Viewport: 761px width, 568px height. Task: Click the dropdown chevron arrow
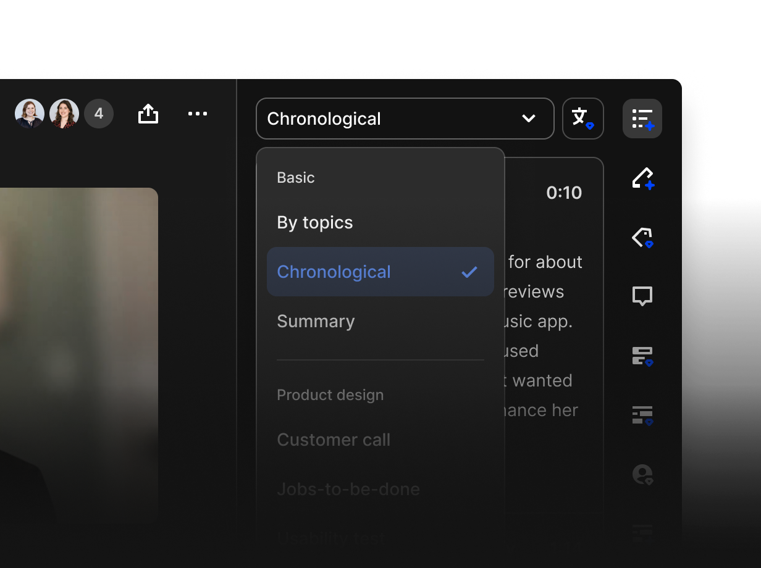pos(529,119)
